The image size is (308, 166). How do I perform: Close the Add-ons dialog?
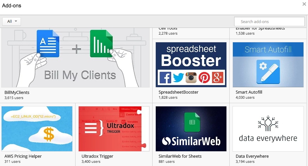click(x=304, y=4)
